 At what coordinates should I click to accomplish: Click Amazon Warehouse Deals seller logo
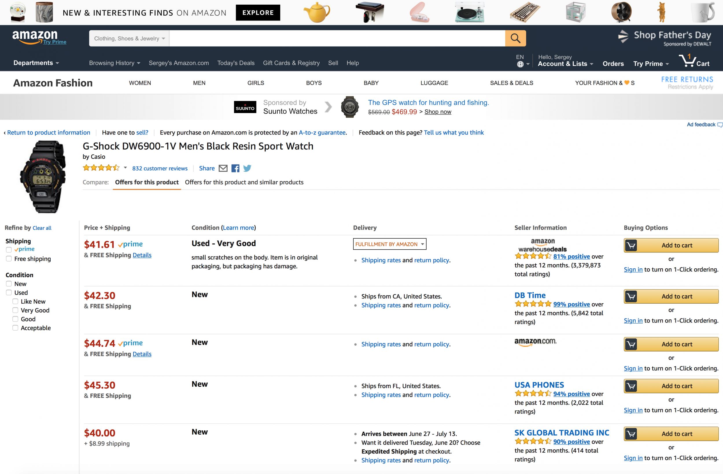click(543, 245)
